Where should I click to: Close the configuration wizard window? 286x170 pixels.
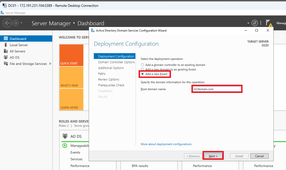pos(268,30)
